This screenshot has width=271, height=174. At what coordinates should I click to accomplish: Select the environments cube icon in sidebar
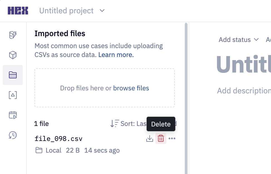coord(13,55)
